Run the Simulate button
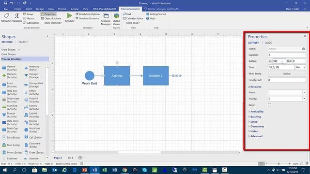The image size is (310, 174). (x=70, y=17)
